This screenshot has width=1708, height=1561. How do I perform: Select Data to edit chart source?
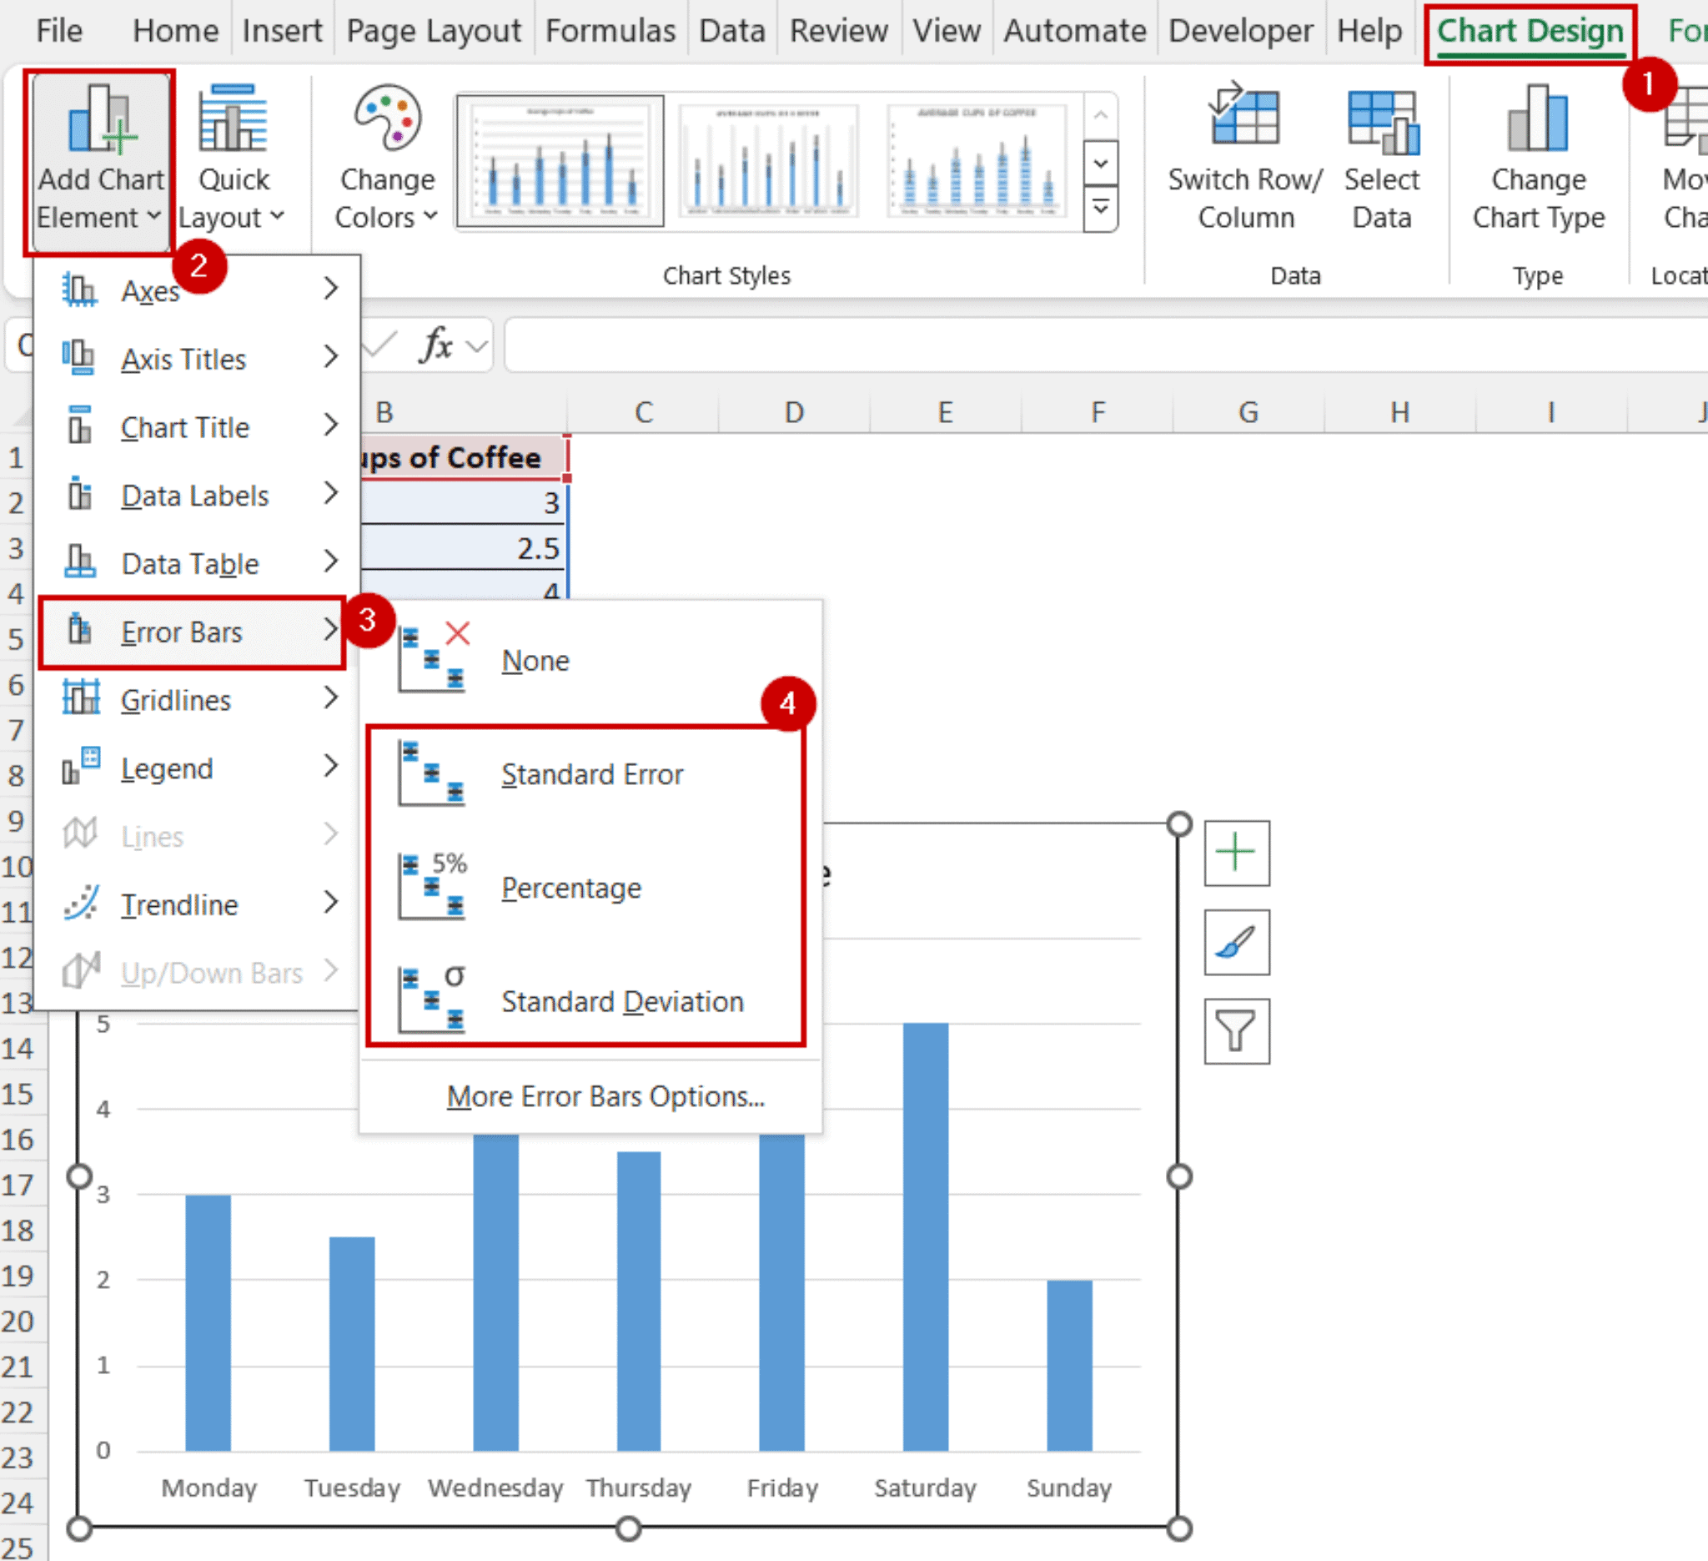1382,157
